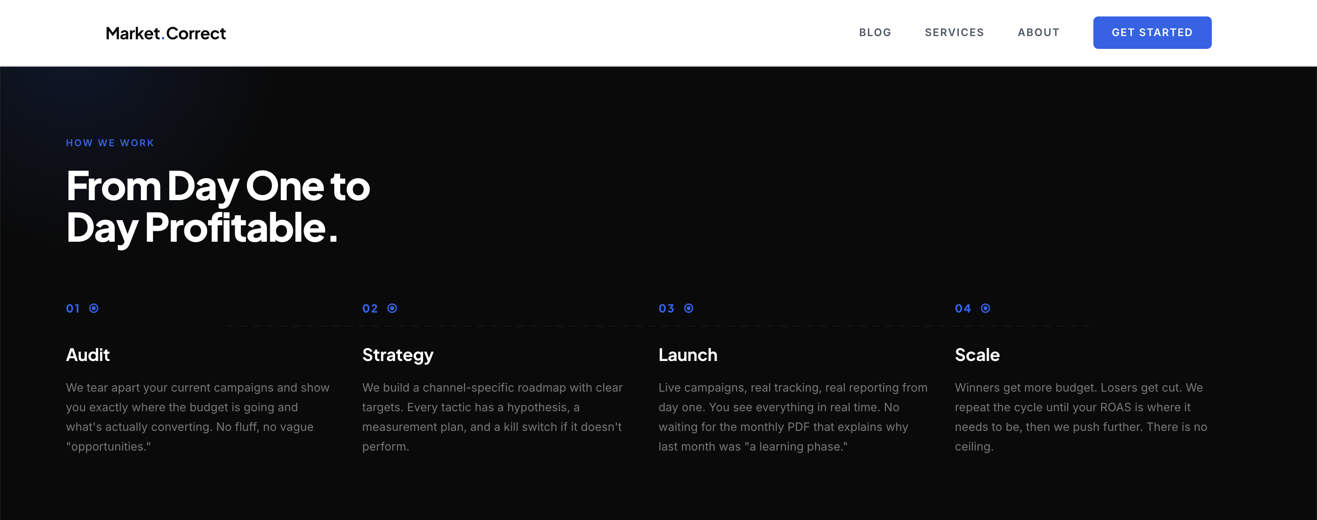Click the step number 04 label
This screenshot has height=520, width=1317.
click(x=963, y=308)
